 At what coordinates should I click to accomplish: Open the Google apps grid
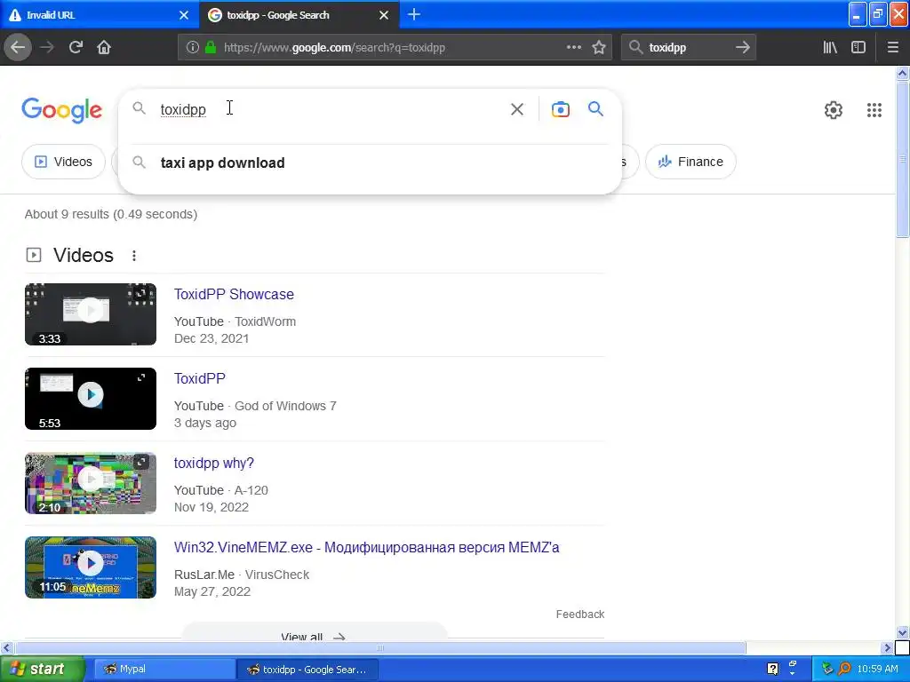(x=874, y=109)
